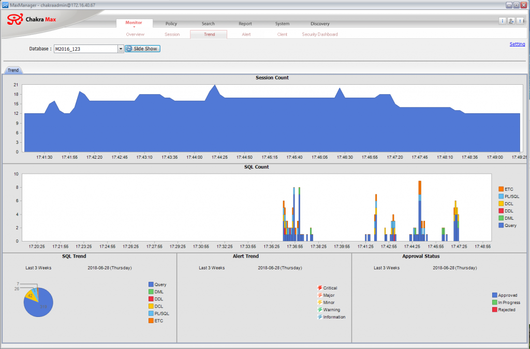Click the DML swatch in SQL Trend legend
The image size is (530, 349).
[151, 292]
